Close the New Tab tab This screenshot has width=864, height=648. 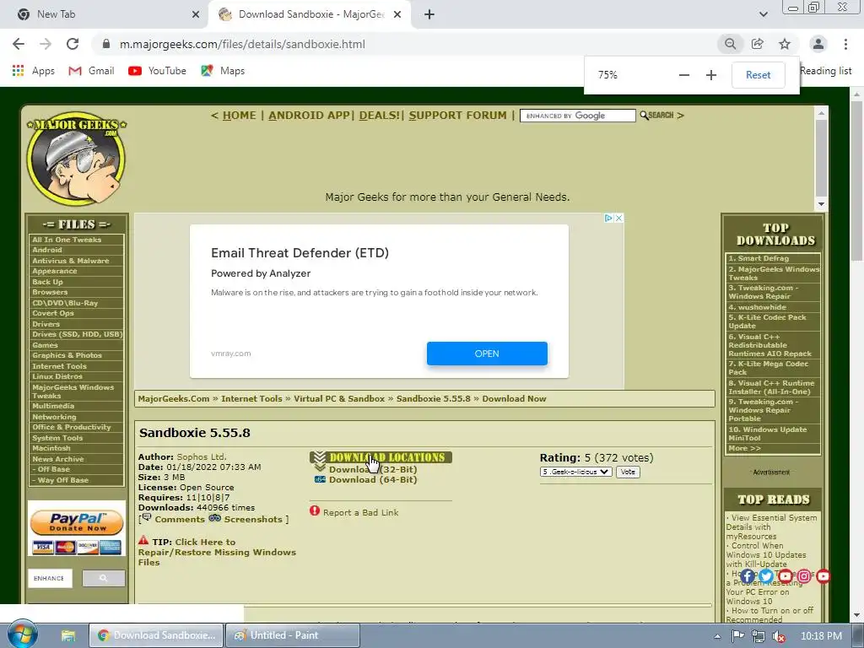point(196,14)
